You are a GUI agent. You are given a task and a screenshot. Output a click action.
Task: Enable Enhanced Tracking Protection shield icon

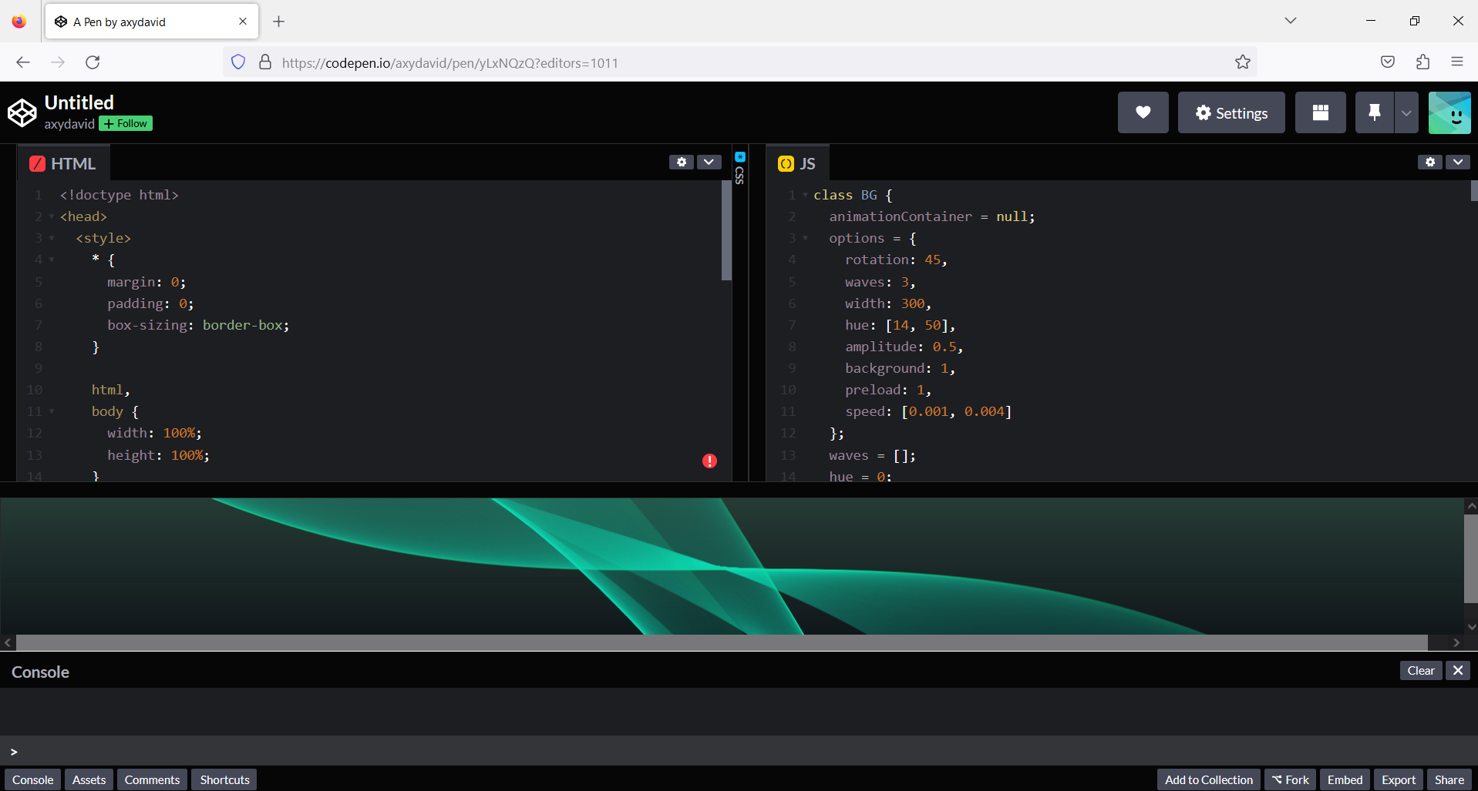coord(237,62)
